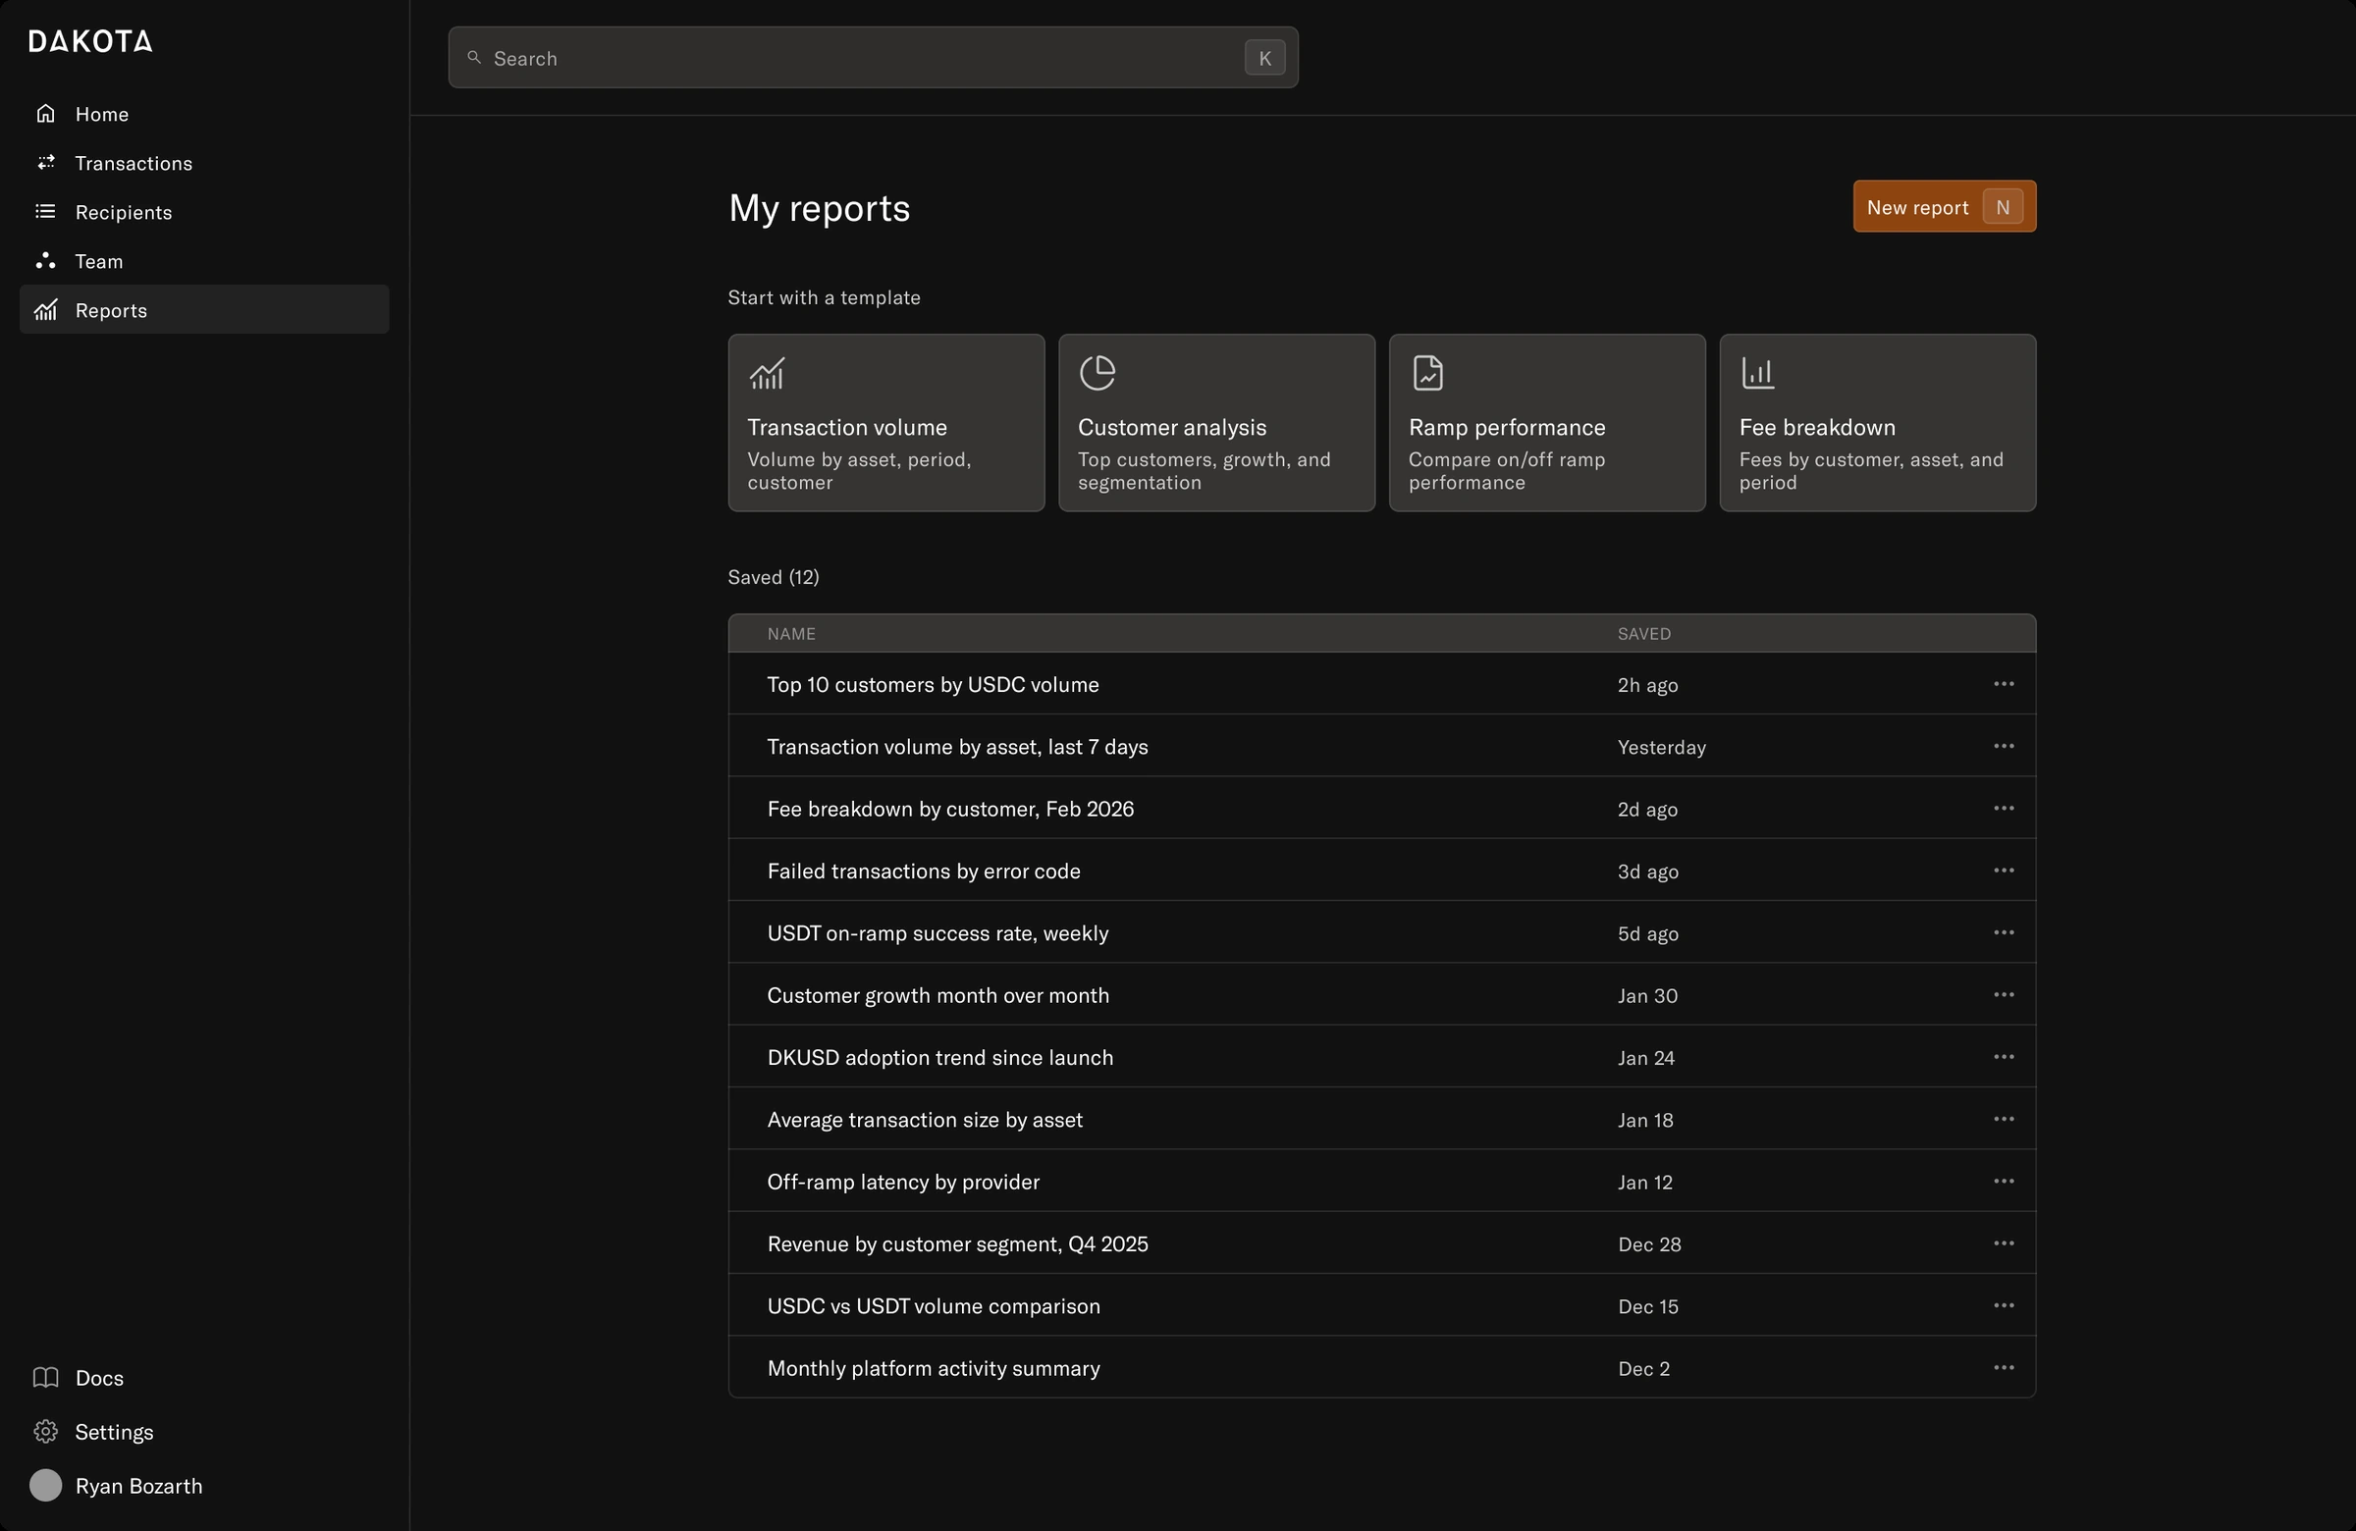Open the DKUSD adoption trend since launch report
This screenshot has width=2356, height=1531.
939,1057
